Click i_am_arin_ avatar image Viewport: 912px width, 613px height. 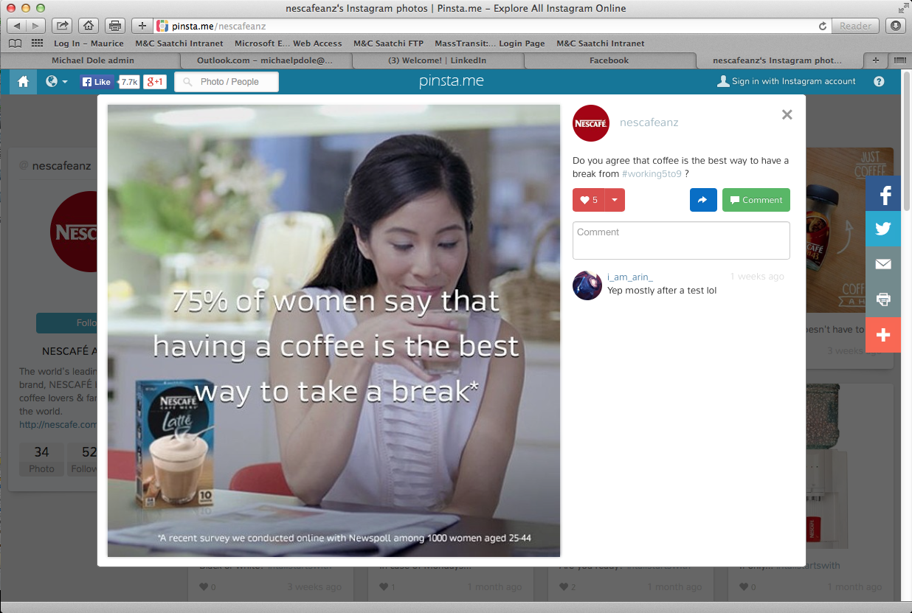pos(587,285)
